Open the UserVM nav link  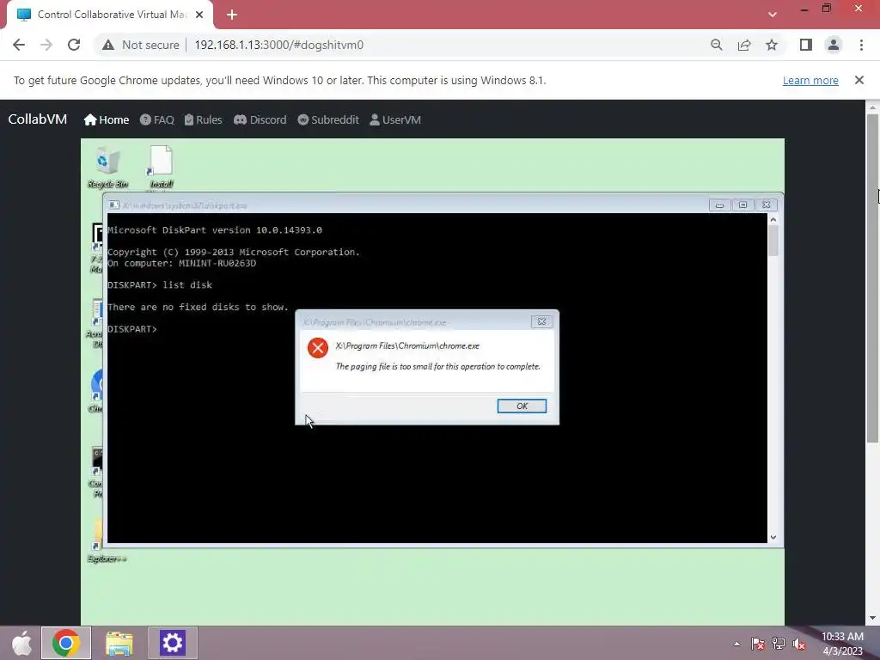395,119
